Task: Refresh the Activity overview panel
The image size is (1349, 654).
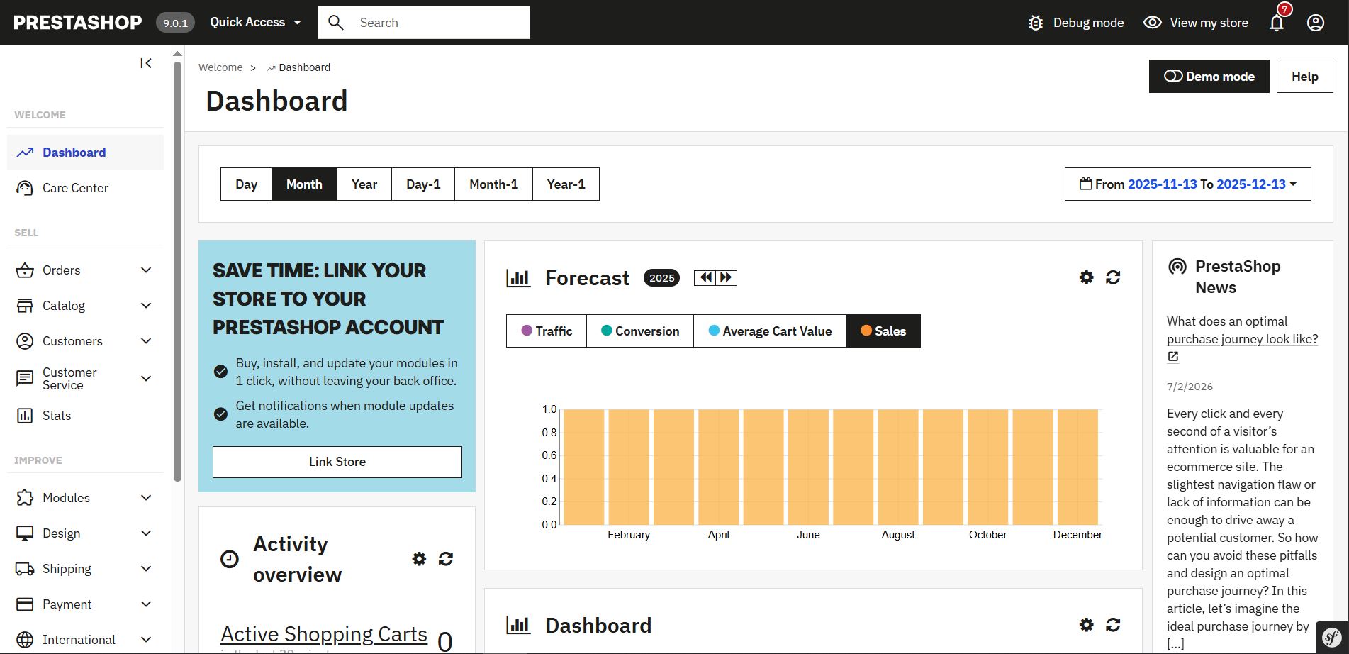Action: (446, 559)
